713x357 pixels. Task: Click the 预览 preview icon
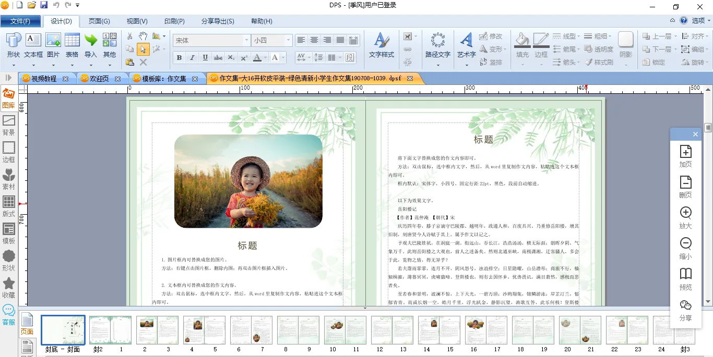pos(685,279)
